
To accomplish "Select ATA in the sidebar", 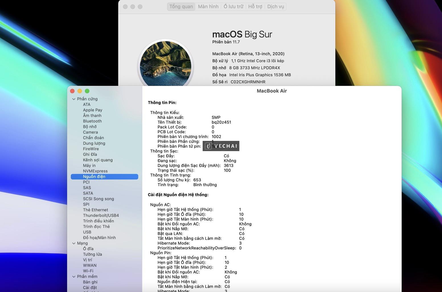I will [87, 105].
